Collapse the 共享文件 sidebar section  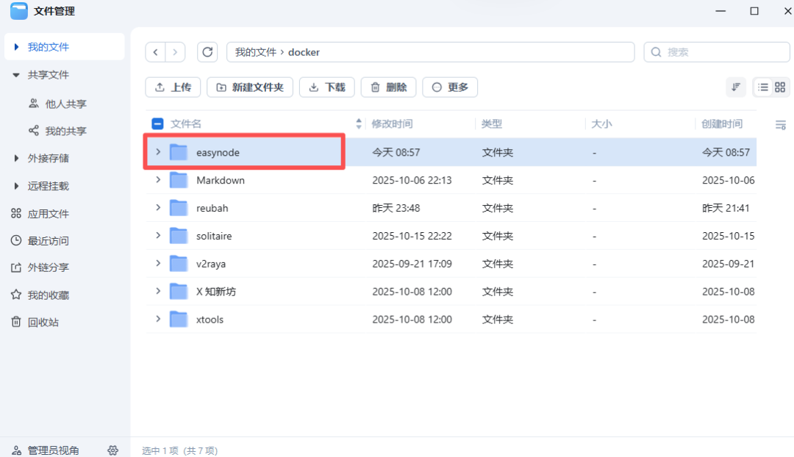pos(17,74)
